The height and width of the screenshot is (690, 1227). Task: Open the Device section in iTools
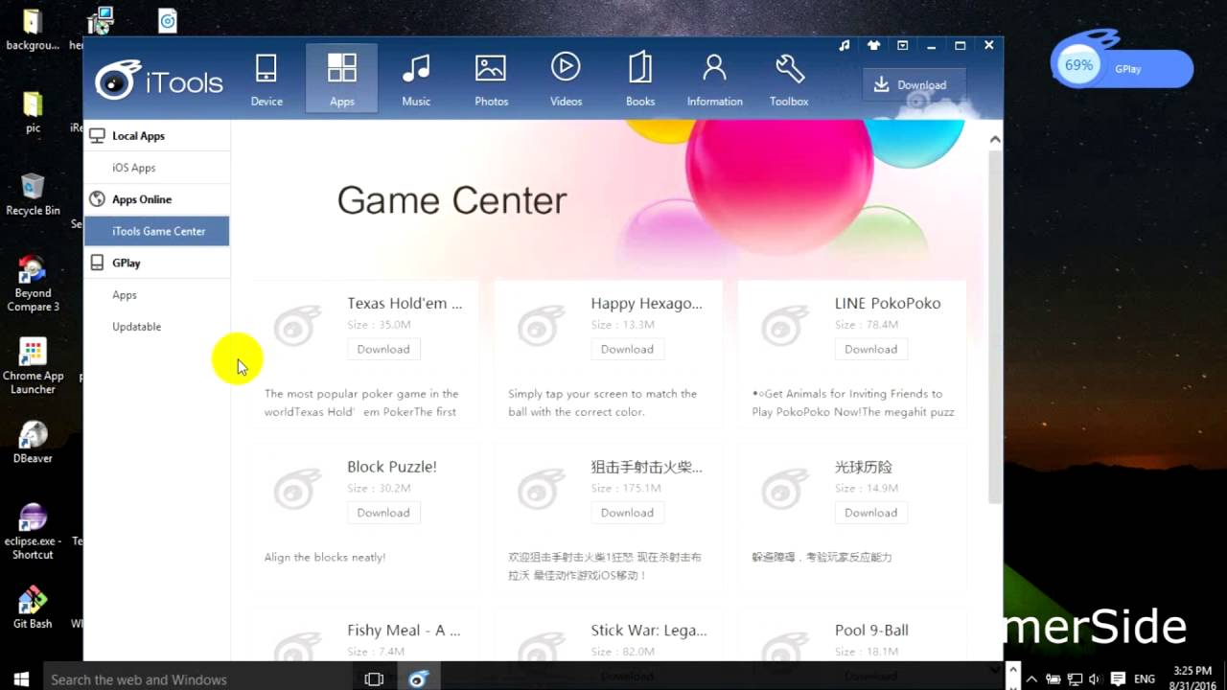click(266, 80)
